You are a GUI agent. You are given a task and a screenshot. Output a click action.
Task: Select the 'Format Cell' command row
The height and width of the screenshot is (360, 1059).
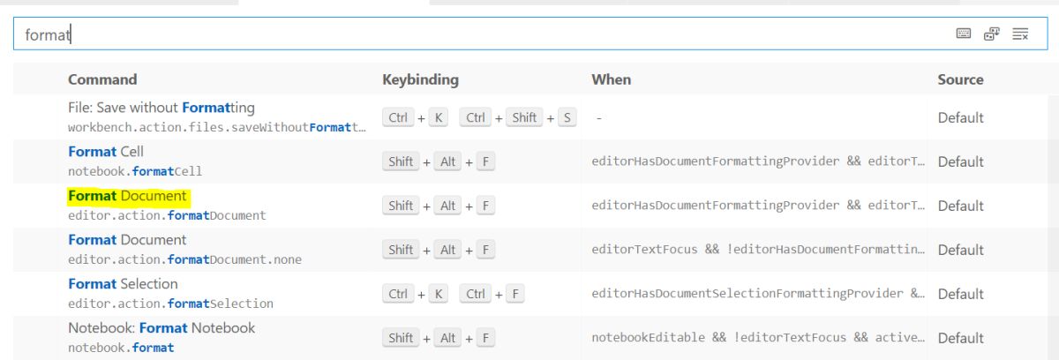click(x=529, y=161)
